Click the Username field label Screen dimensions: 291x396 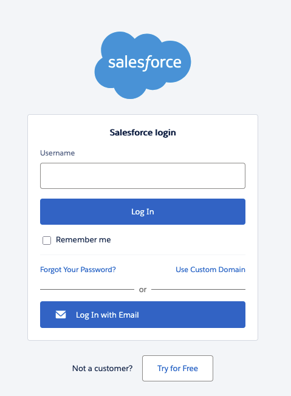click(57, 153)
